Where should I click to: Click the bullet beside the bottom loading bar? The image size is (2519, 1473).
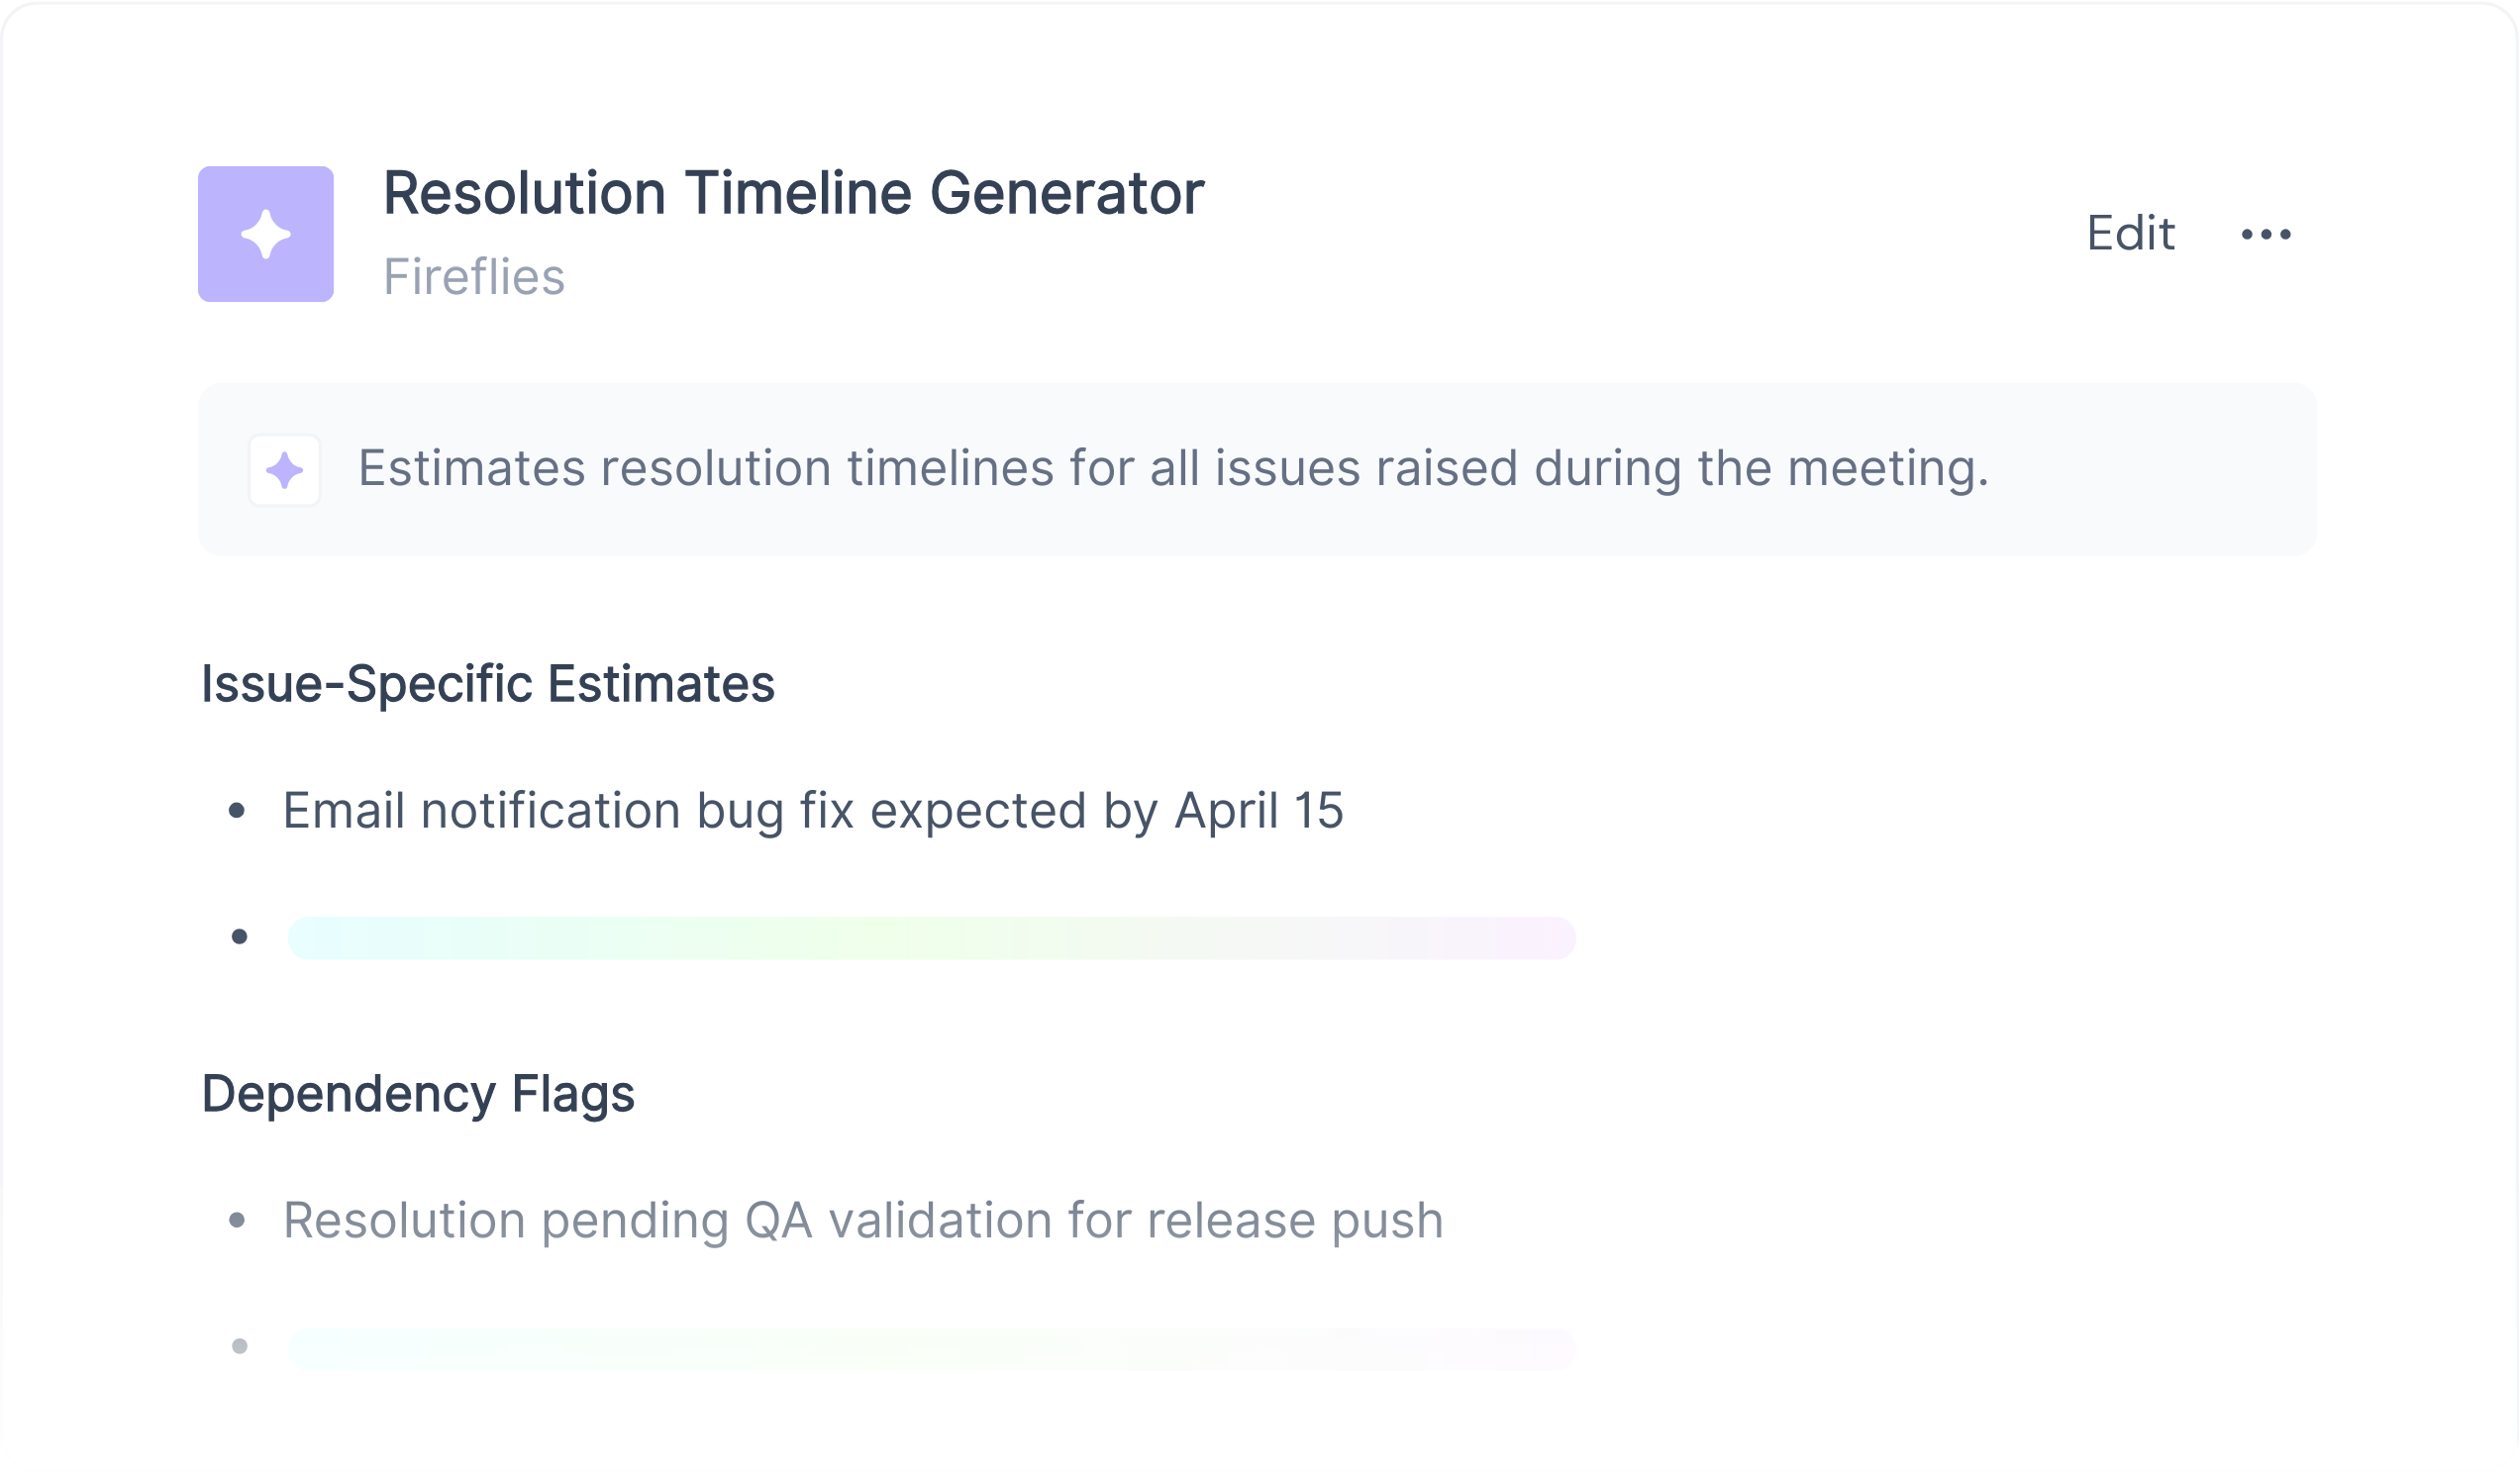coord(239,1346)
